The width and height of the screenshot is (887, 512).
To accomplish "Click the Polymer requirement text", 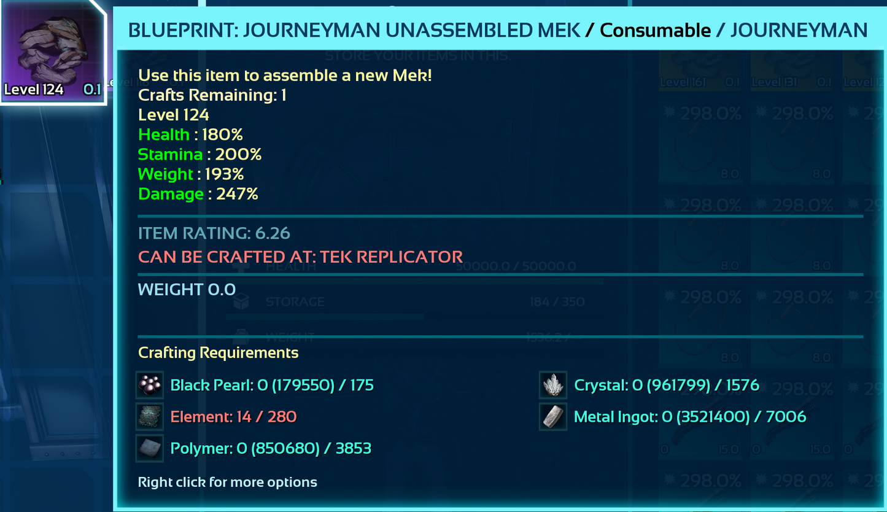I will (271, 449).
